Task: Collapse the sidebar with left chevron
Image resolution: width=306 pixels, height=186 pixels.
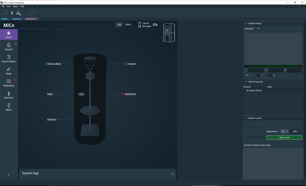Action: [9, 175]
